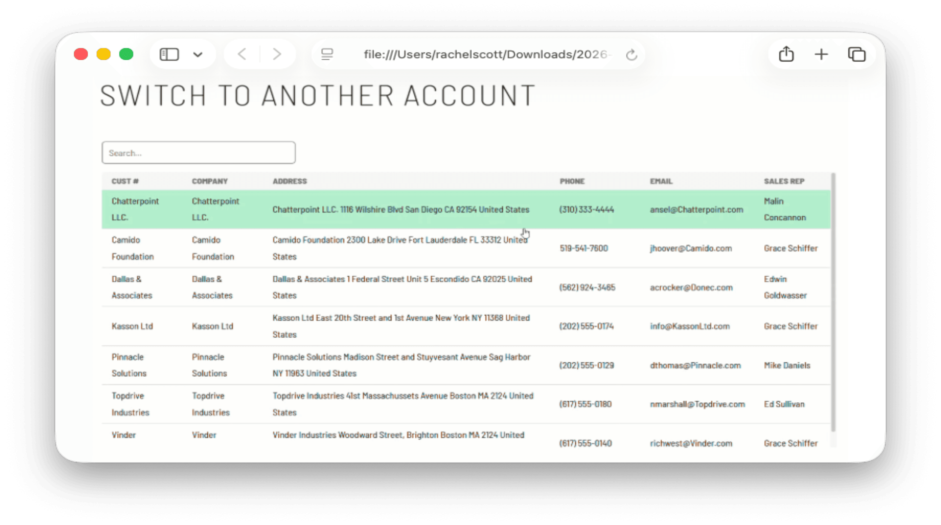The width and height of the screenshot is (941, 525).
Task: Click email acrocker@Donec.com
Action: pyautogui.click(x=691, y=287)
